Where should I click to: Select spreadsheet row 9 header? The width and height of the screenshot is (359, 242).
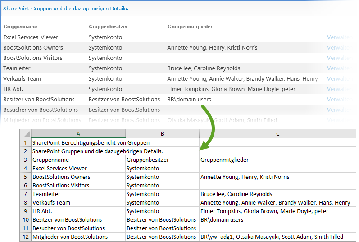click(25, 211)
